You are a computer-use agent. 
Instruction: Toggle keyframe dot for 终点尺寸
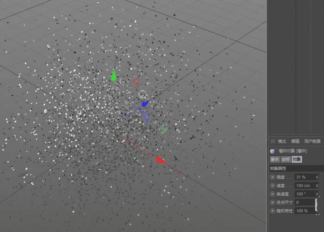(x=273, y=202)
